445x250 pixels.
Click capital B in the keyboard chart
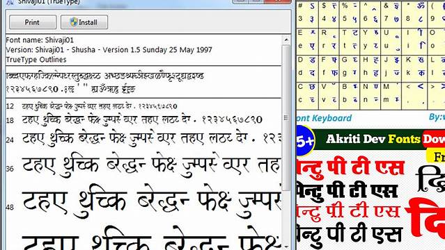(344, 87)
